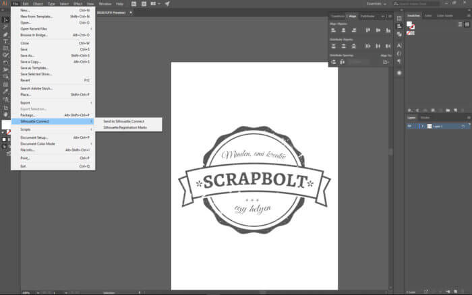
Task: Click the white fill swatch in Swatches panel
Action: pos(409,24)
